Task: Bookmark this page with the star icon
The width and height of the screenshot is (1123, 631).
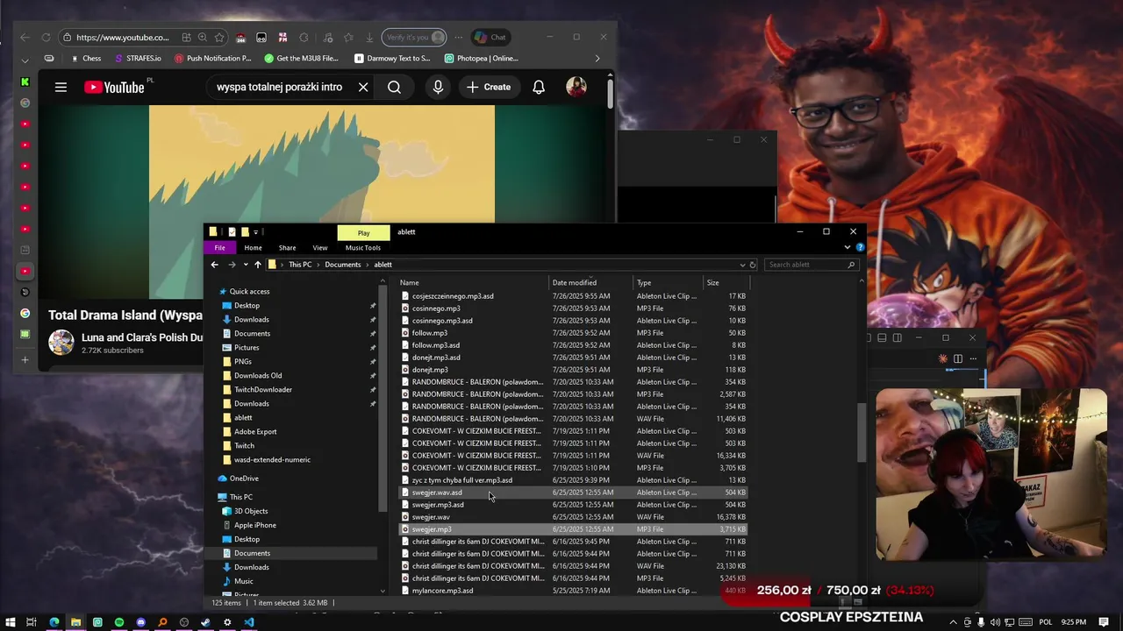Action: tap(219, 38)
